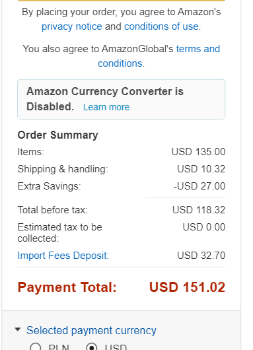Click the yellow order button strip
This screenshot has width=253, height=350.
(x=122, y=1)
